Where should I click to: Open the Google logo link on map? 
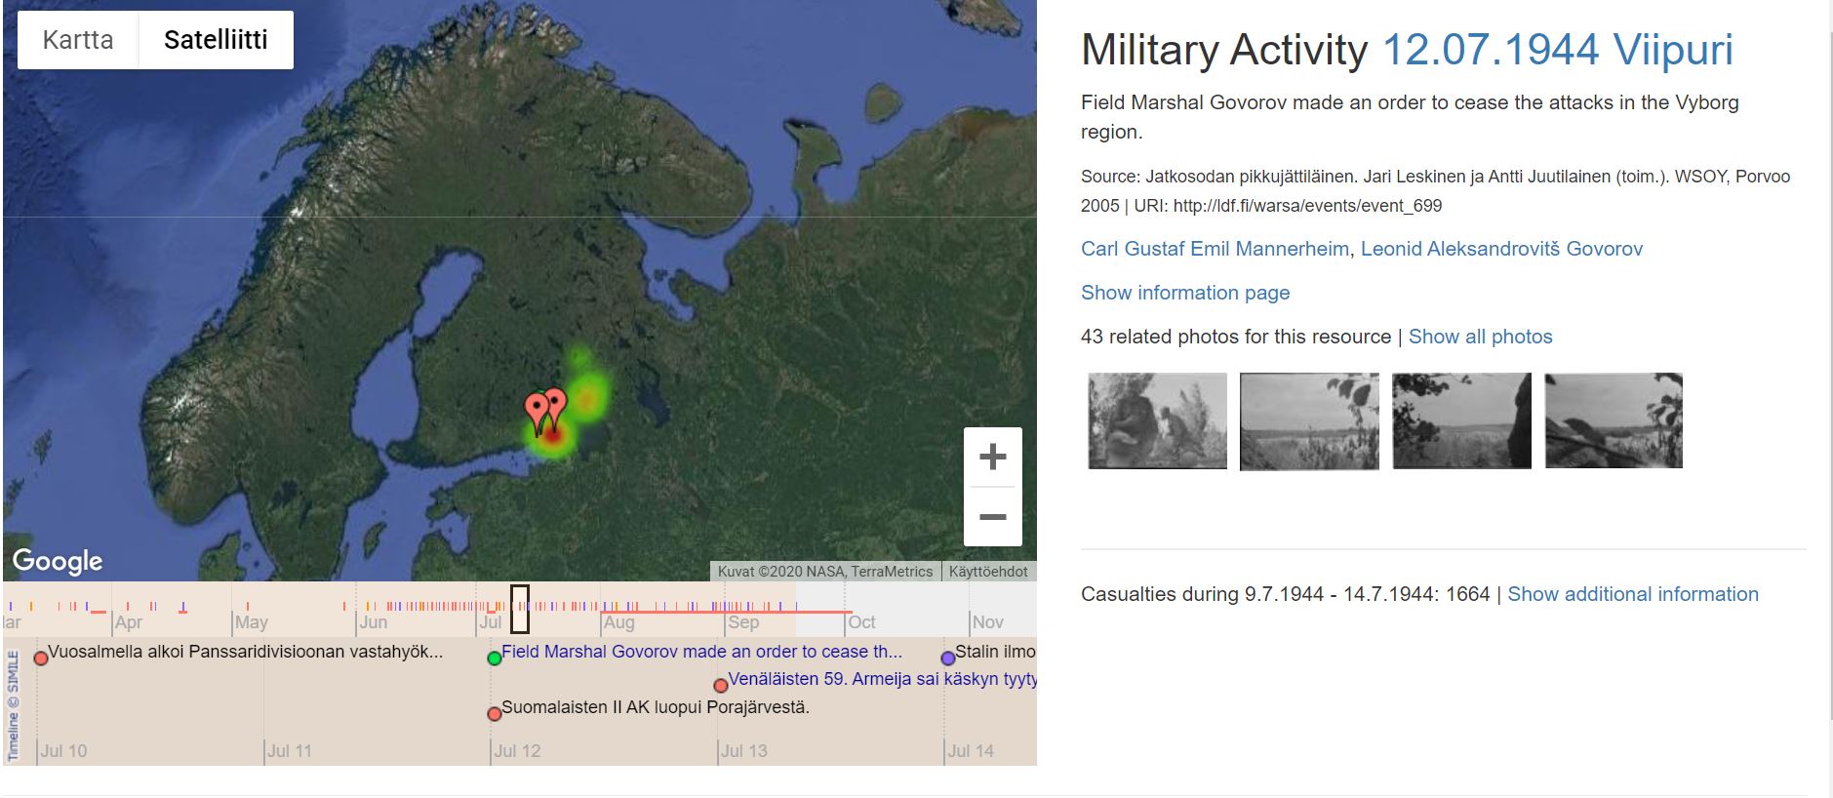tap(58, 561)
